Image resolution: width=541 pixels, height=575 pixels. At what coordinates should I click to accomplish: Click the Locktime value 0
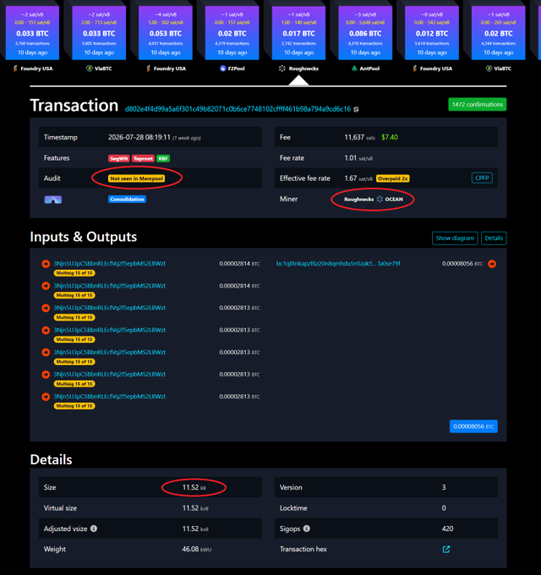pos(444,508)
